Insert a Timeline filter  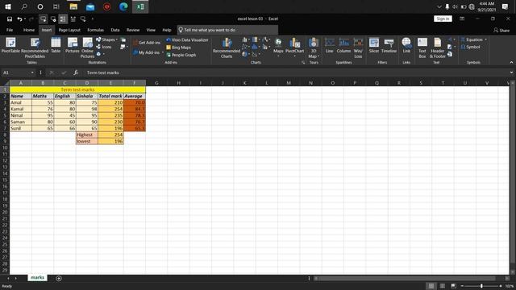tap(389, 45)
